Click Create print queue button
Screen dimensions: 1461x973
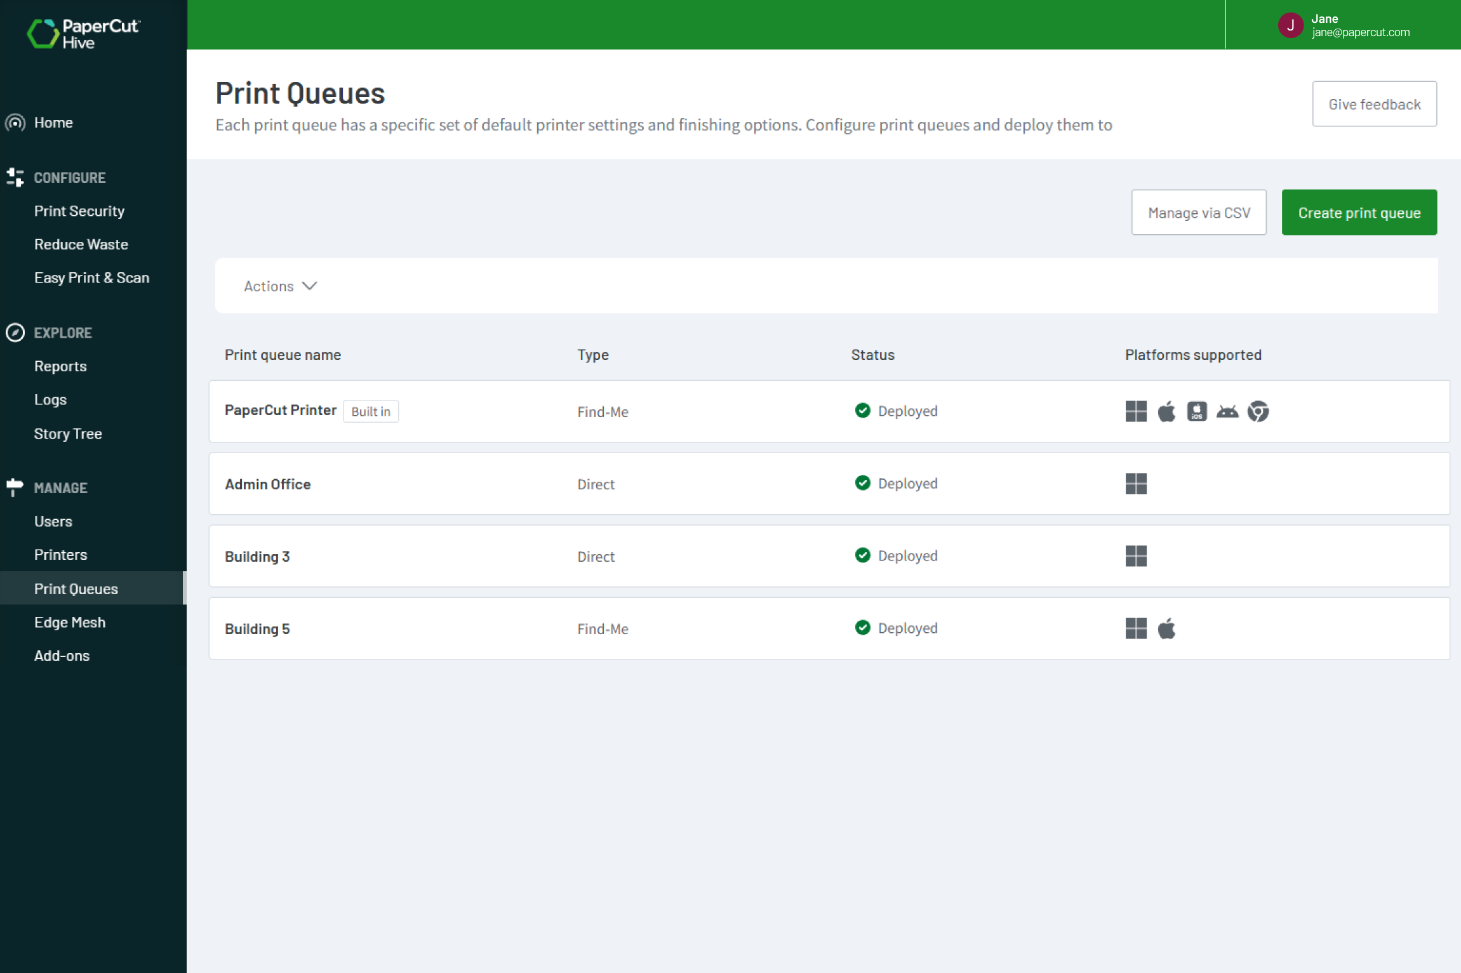1359,213
